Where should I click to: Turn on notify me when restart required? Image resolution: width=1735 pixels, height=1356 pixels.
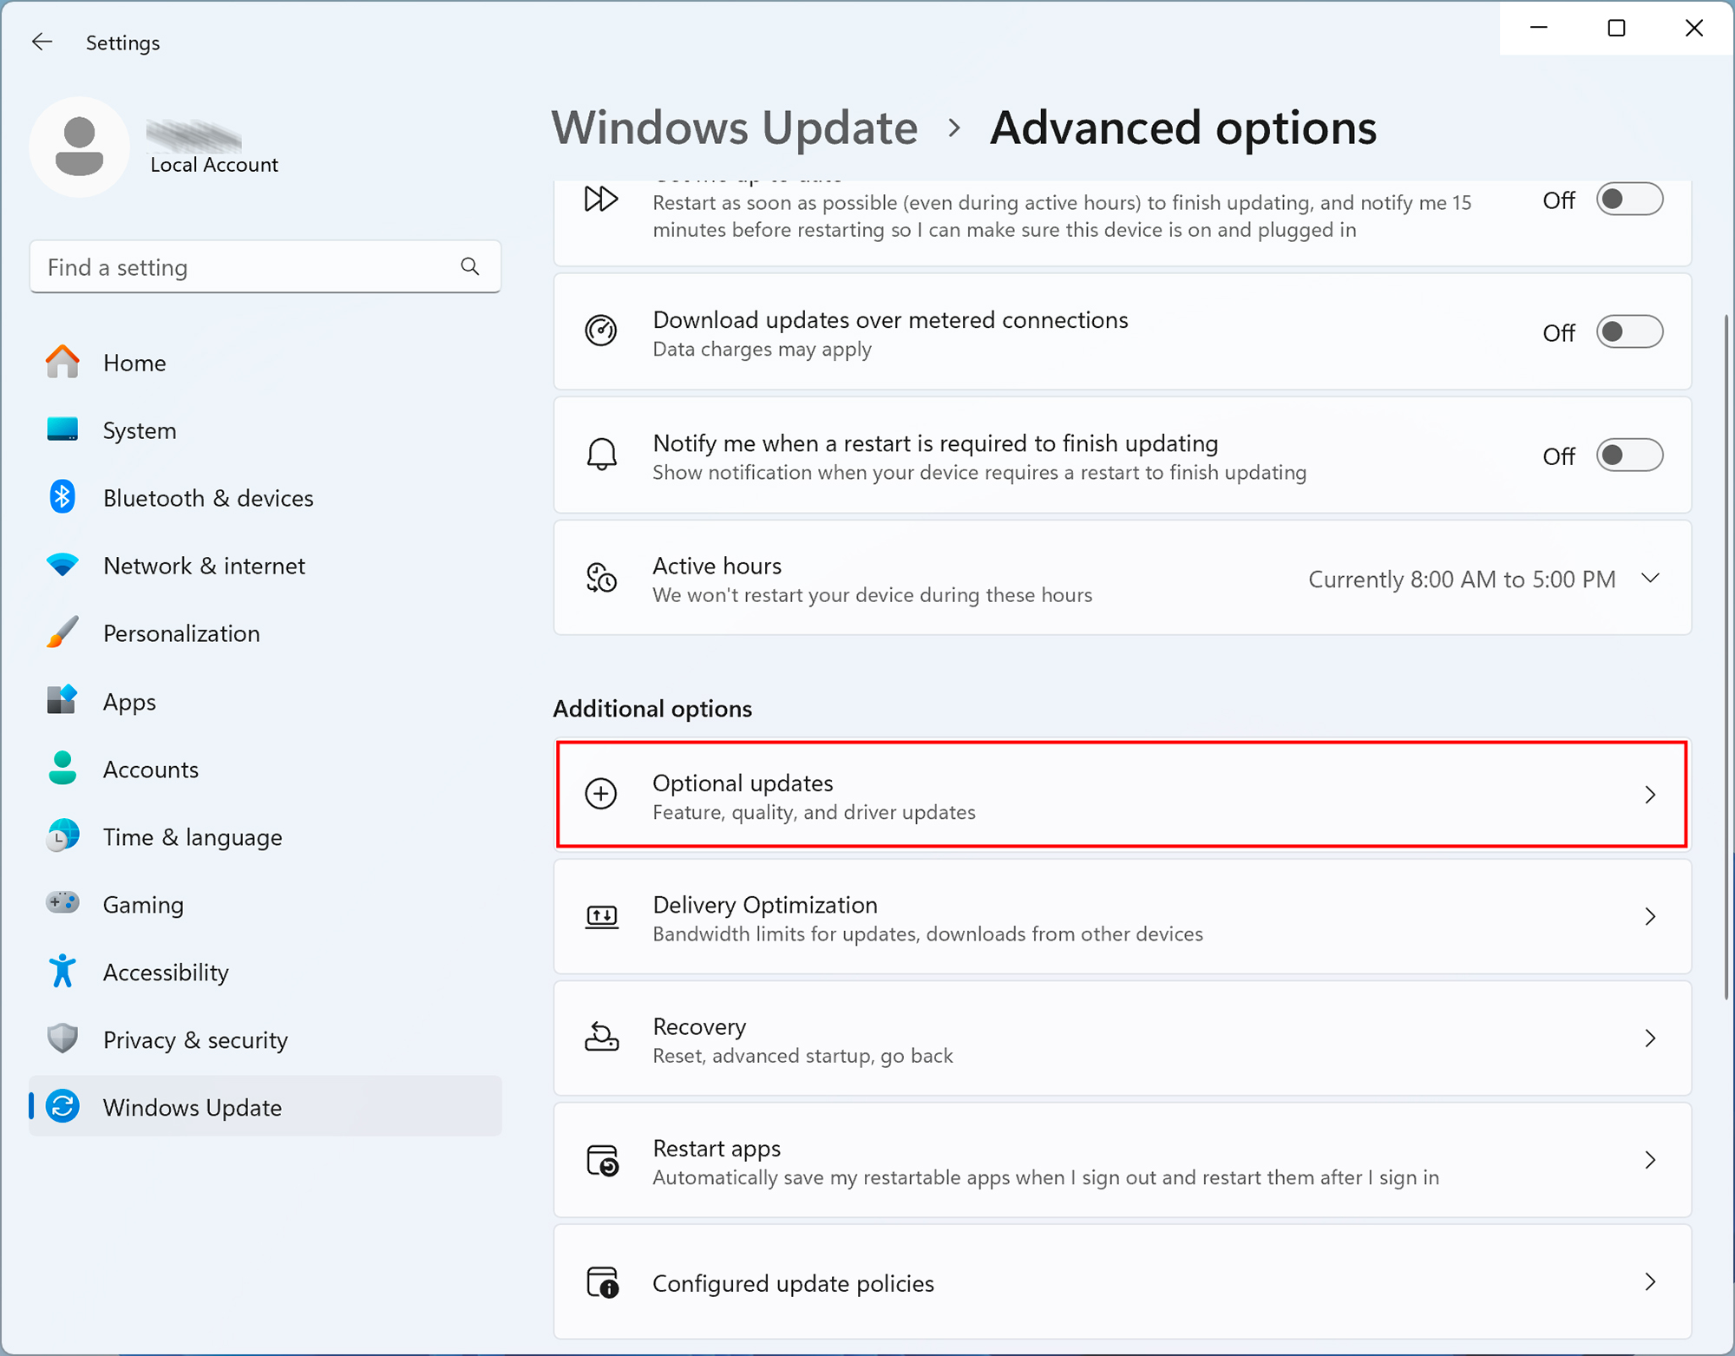tap(1629, 455)
